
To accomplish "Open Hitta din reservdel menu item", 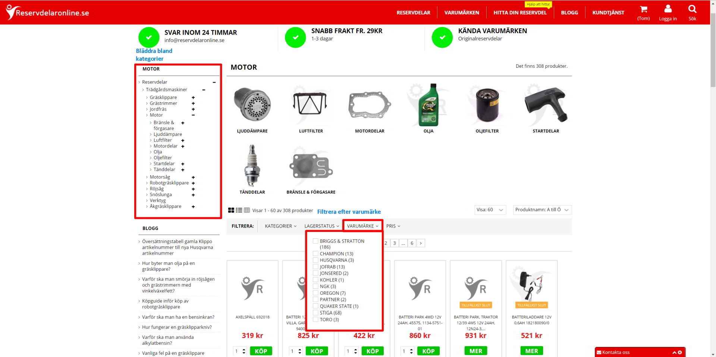I will (x=520, y=13).
